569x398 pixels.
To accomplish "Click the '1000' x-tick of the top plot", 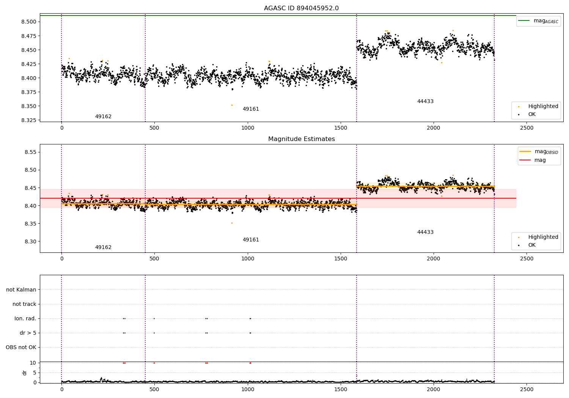I will [x=248, y=128].
